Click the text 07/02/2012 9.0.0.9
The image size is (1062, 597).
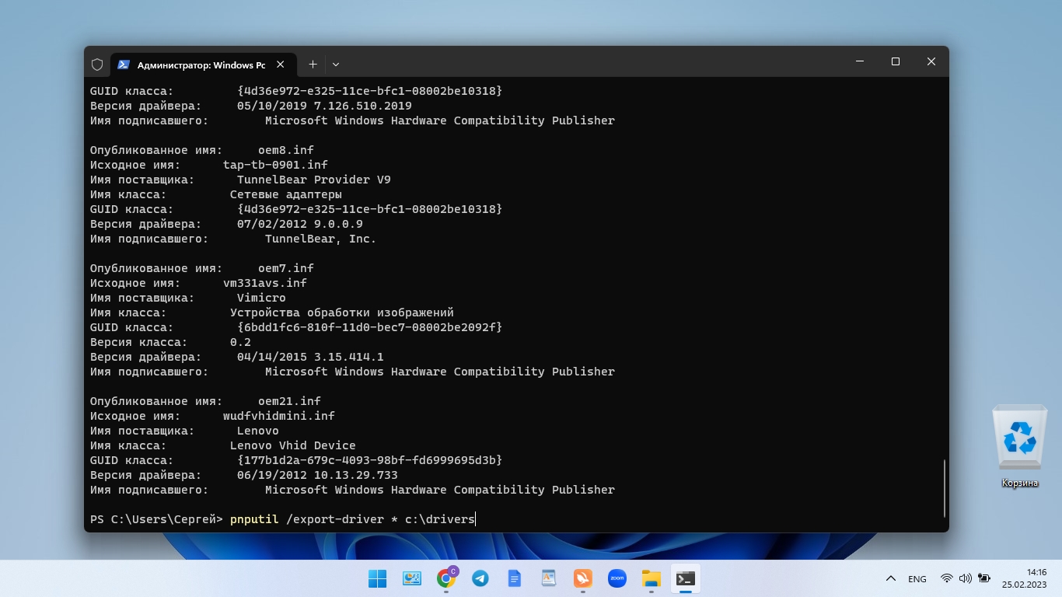click(x=300, y=224)
